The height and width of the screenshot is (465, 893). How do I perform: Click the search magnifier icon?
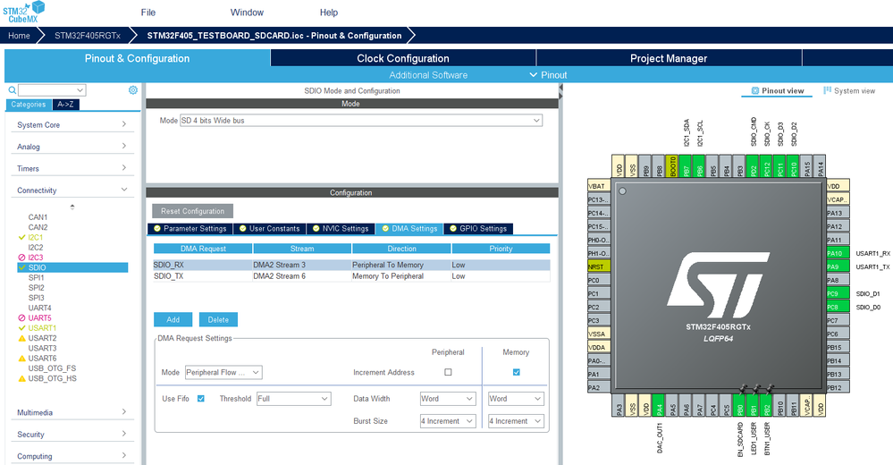pyautogui.click(x=12, y=90)
